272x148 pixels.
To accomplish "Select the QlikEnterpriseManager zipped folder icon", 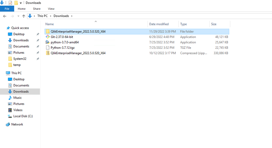I will 48,53.
